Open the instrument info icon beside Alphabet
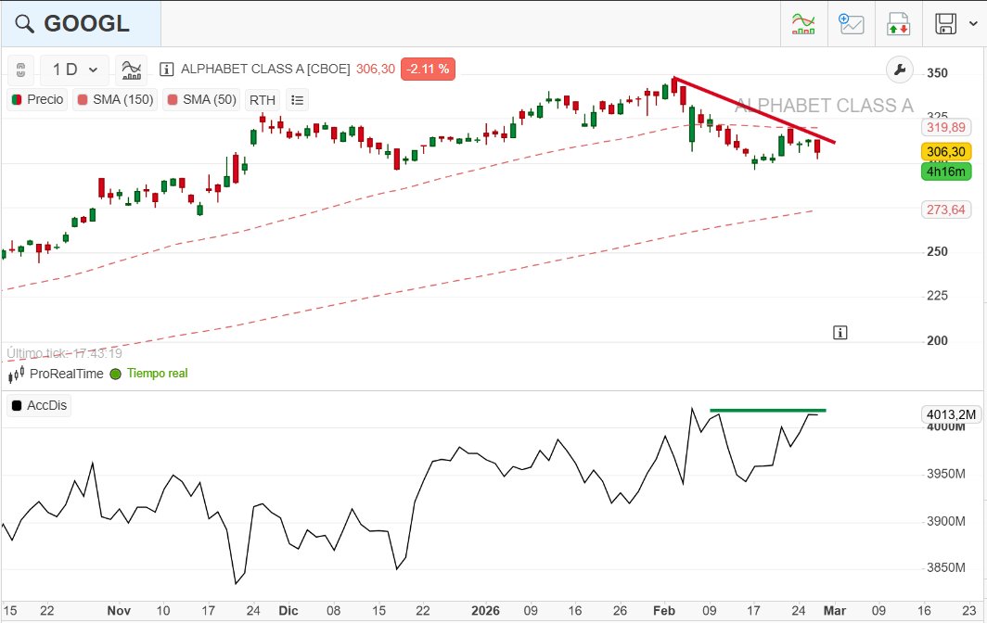This screenshot has height=623, width=987. click(166, 70)
